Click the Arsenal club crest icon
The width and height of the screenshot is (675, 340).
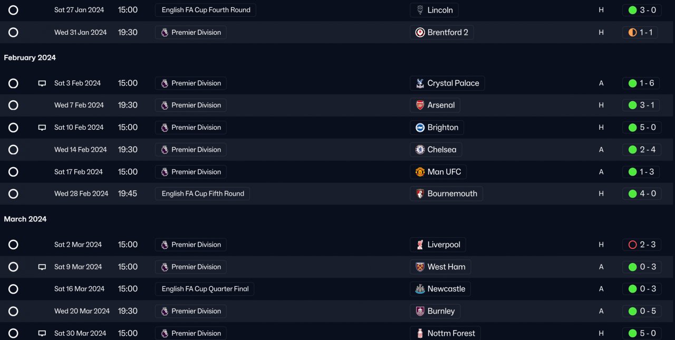[x=420, y=105]
